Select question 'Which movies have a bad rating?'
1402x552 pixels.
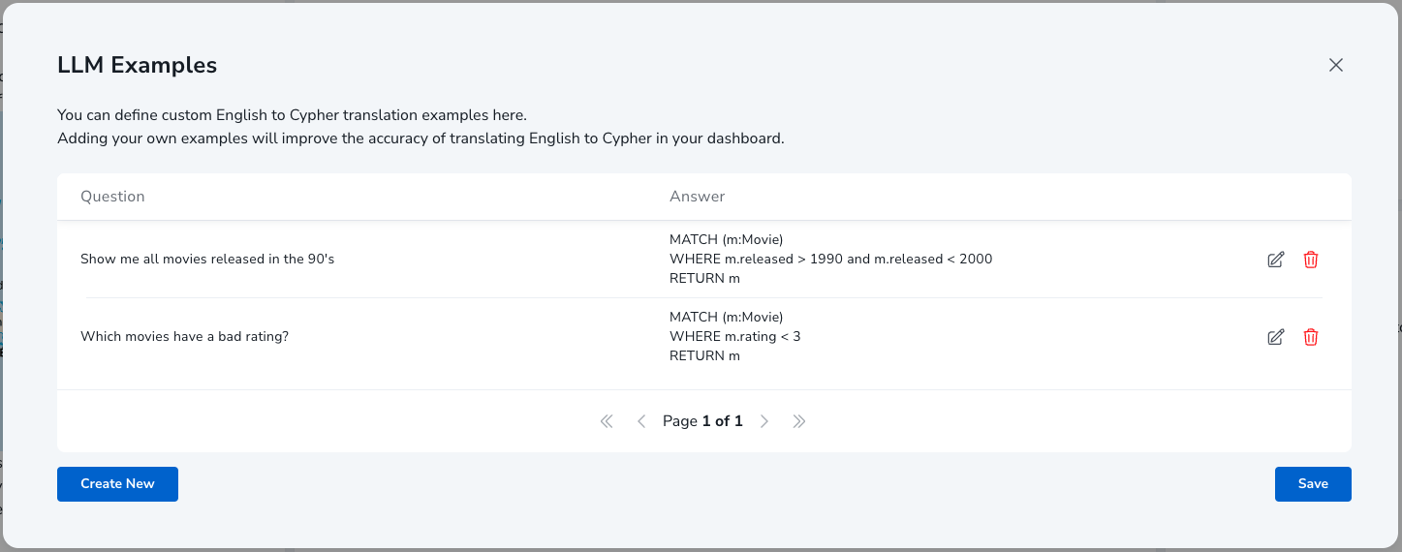click(185, 337)
